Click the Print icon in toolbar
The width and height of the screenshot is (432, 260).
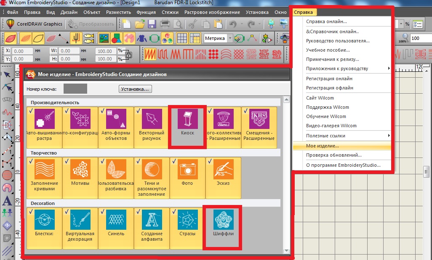[165, 24]
